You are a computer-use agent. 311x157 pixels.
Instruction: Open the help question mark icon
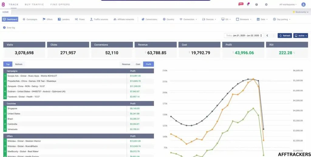(x=256, y=4)
